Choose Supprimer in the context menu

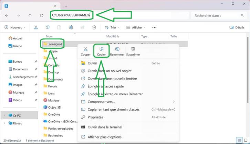click(x=133, y=51)
